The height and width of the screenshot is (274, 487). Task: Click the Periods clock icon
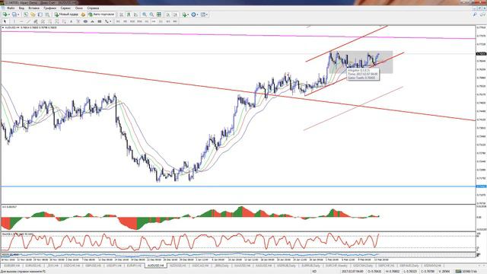193,14
